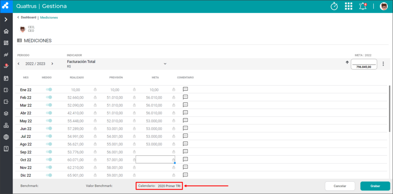Click the lock beside Mar 22 previsión
Screen dimensions: 393x194
(x=134, y=105)
